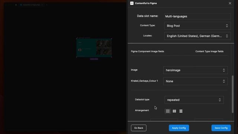
Task: Click the Save Config button
Action: pos(221,128)
